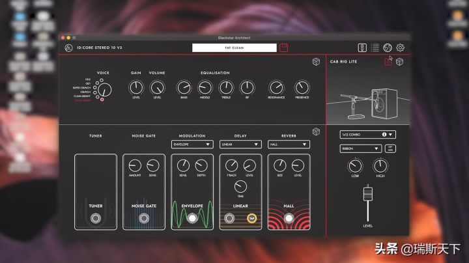The height and width of the screenshot is (263, 469).
Task: Save the FAT CLEAN patch with the disk icon
Action: click(283, 48)
